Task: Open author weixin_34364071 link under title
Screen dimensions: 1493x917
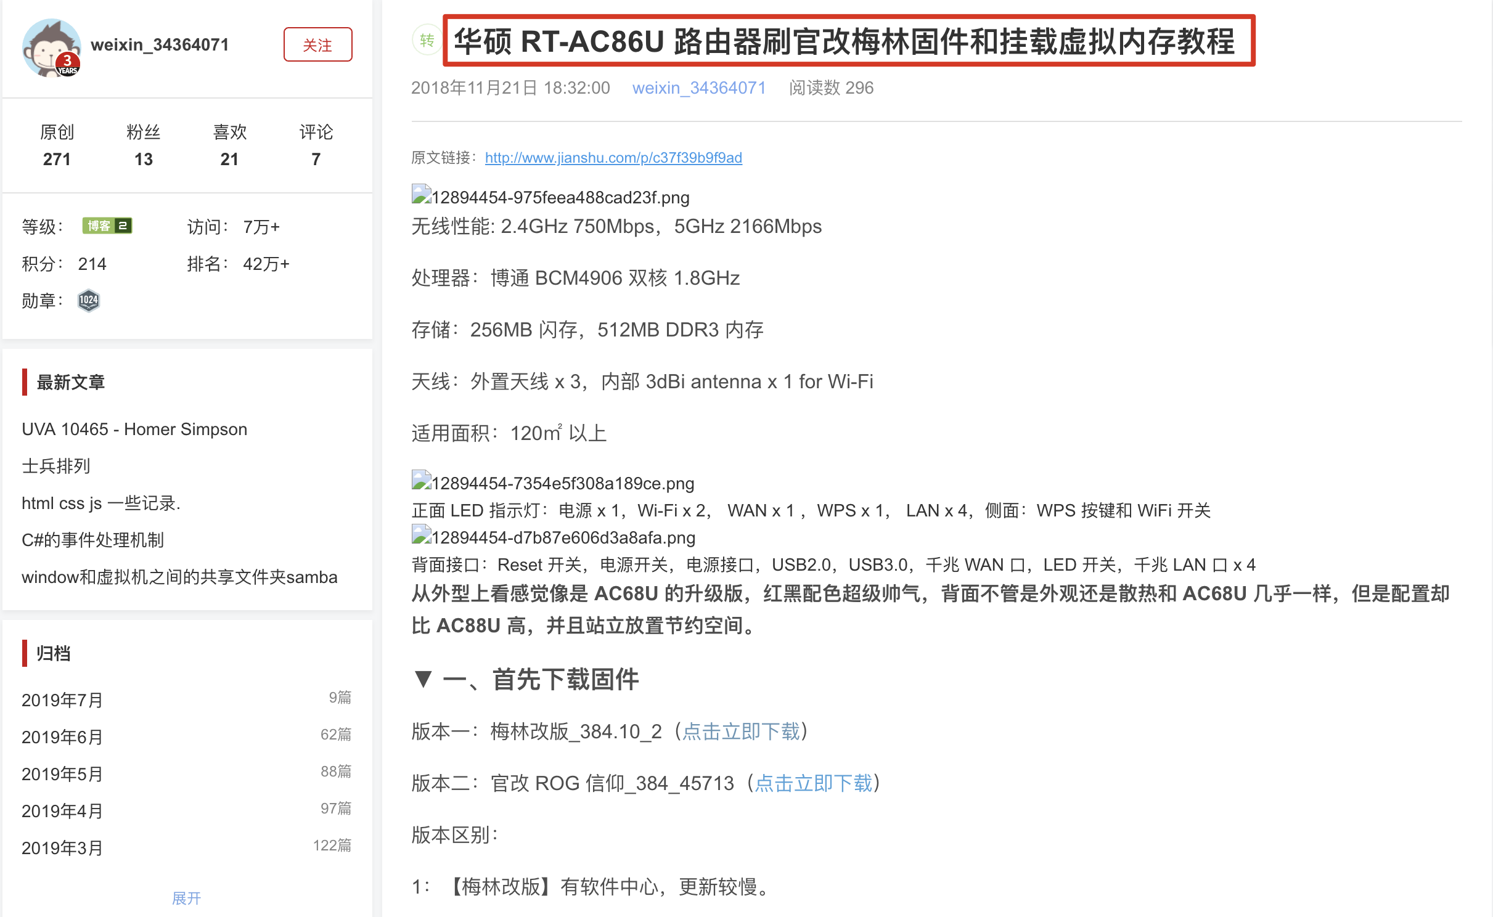Action: pos(698,88)
